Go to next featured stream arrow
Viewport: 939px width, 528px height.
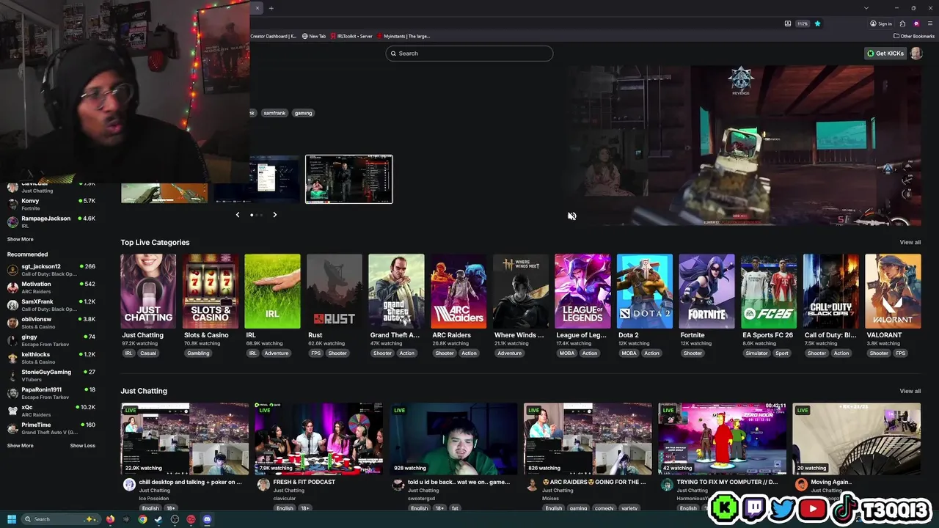275,215
